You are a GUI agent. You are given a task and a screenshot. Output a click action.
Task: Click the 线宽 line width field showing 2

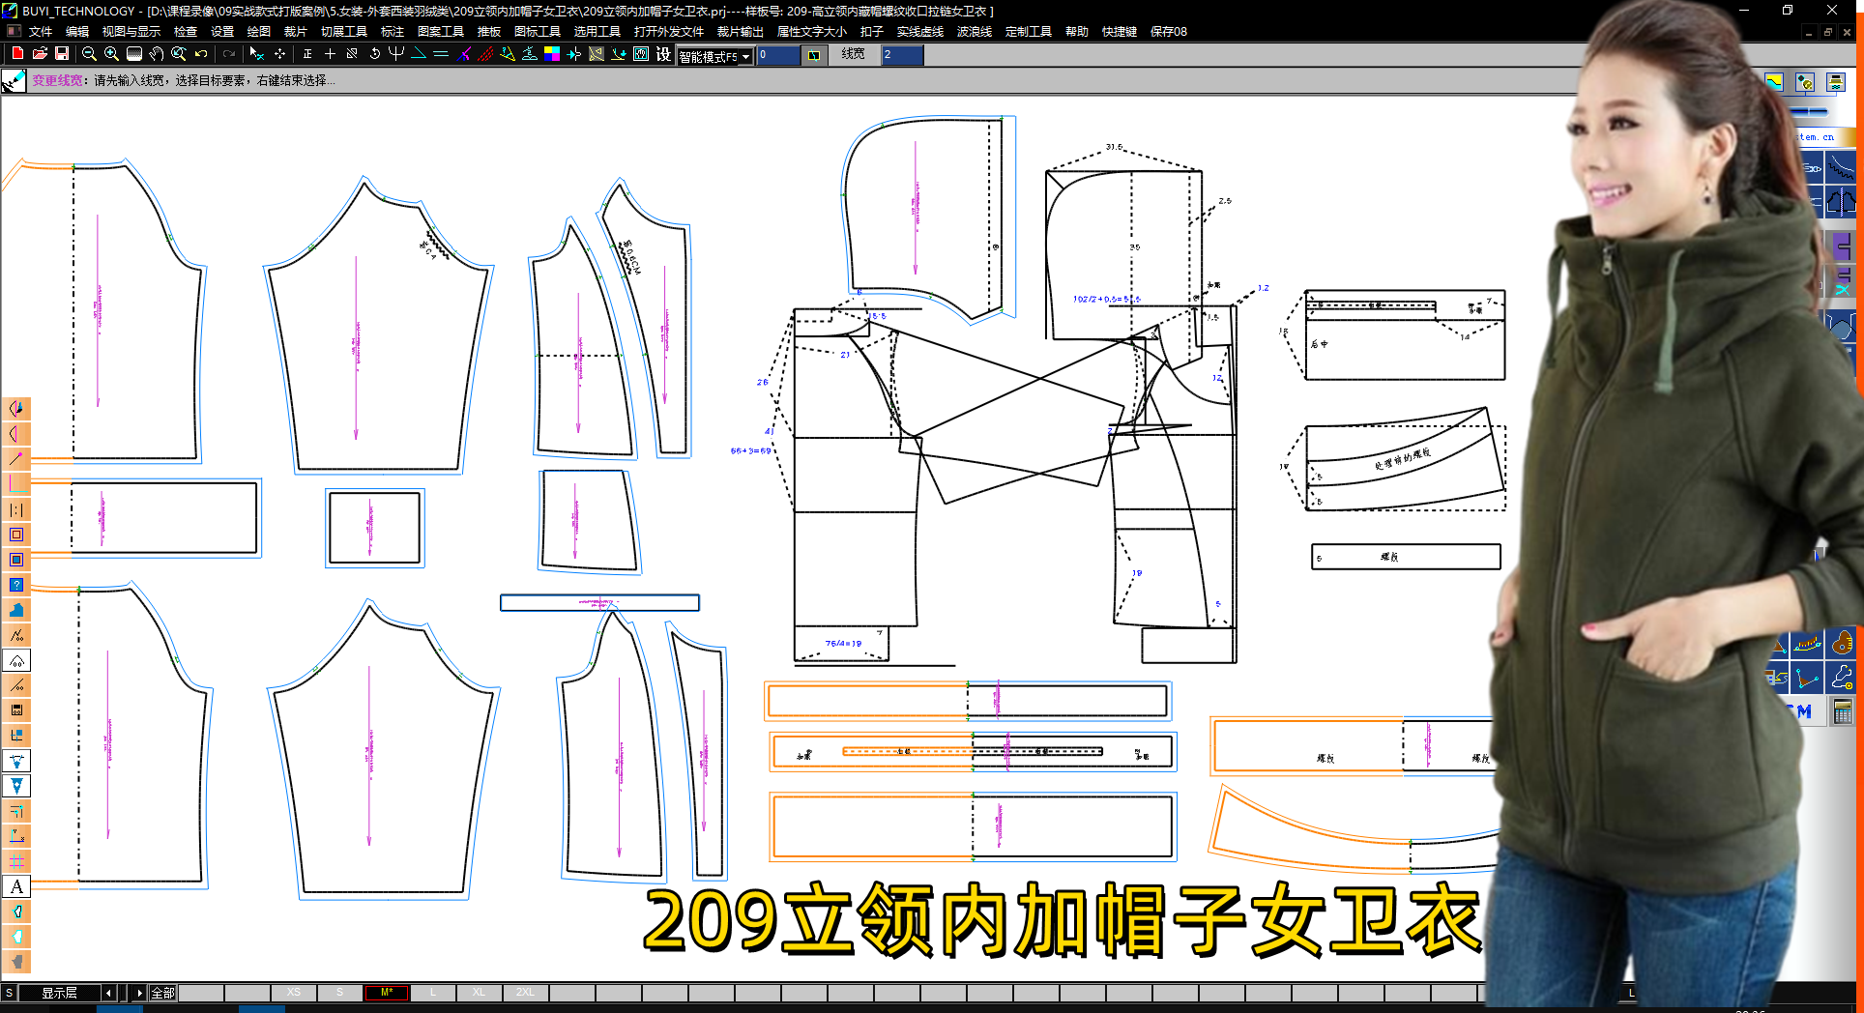click(902, 55)
